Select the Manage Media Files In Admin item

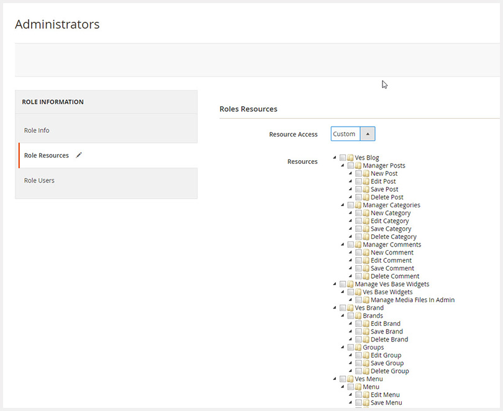coord(412,300)
